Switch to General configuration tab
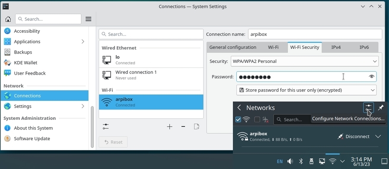This screenshot has width=389, height=169. pyautogui.click(x=233, y=47)
